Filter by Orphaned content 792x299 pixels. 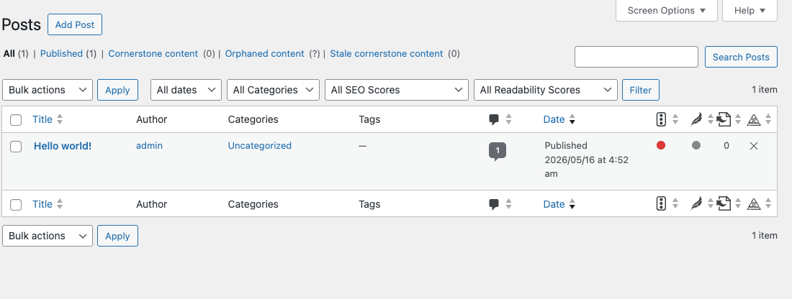pyautogui.click(x=265, y=53)
